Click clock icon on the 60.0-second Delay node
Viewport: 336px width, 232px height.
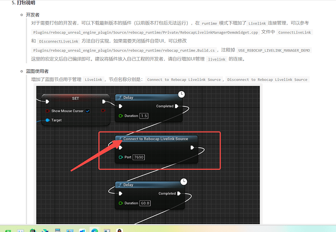184,182
